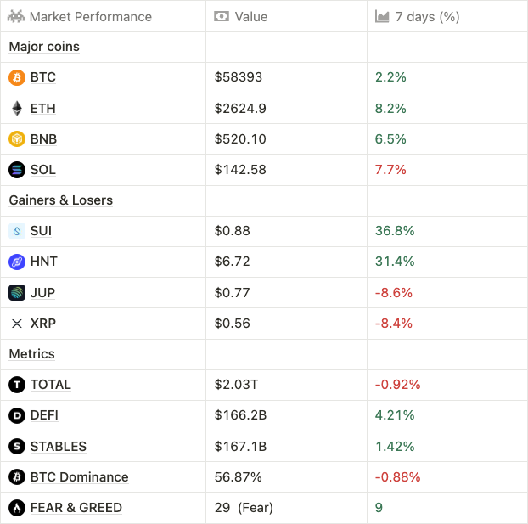Viewport: 528px width, 524px height.
Task: Click the BNB yellow coin icon
Action: (x=17, y=138)
